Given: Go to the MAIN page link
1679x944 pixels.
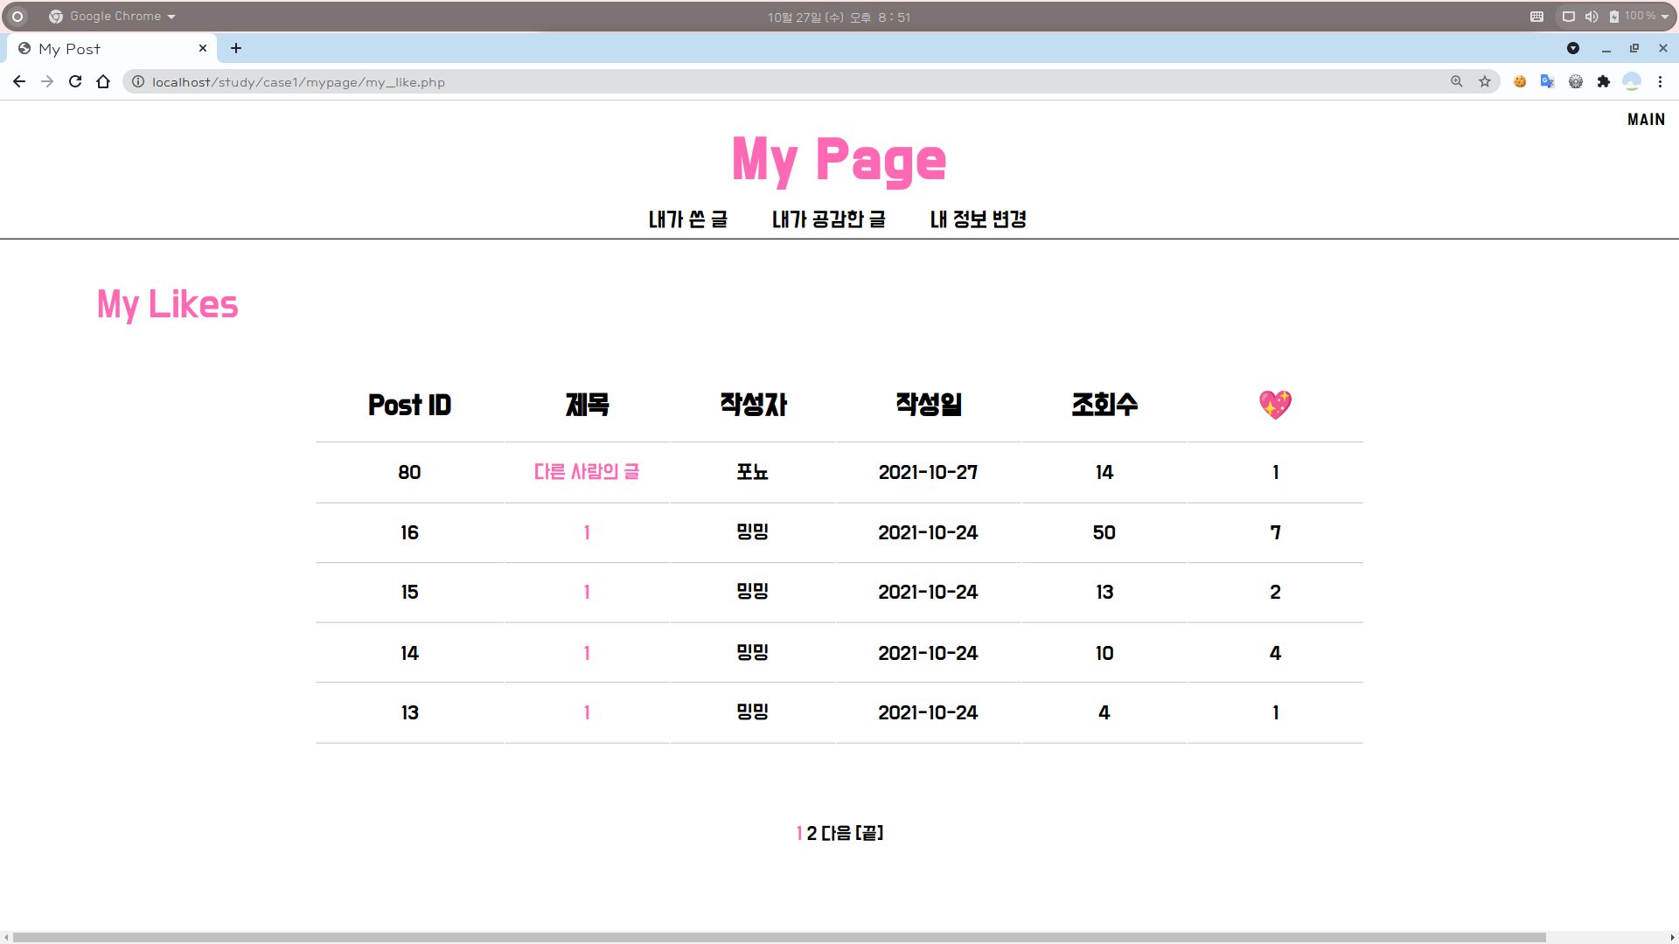Looking at the screenshot, I should click(x=1646, y=120).
